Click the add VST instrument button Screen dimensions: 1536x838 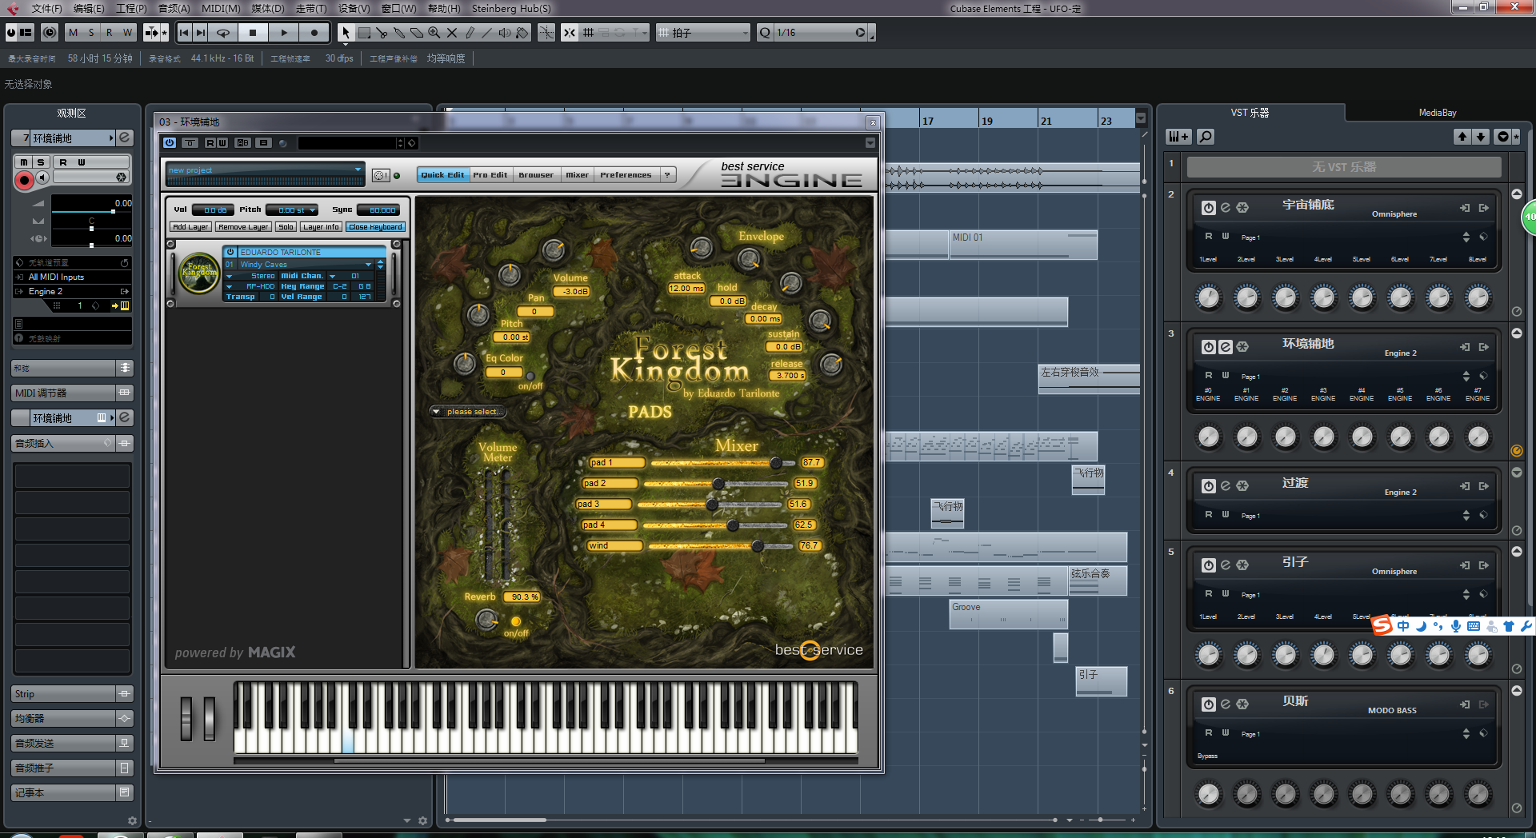1178,137
